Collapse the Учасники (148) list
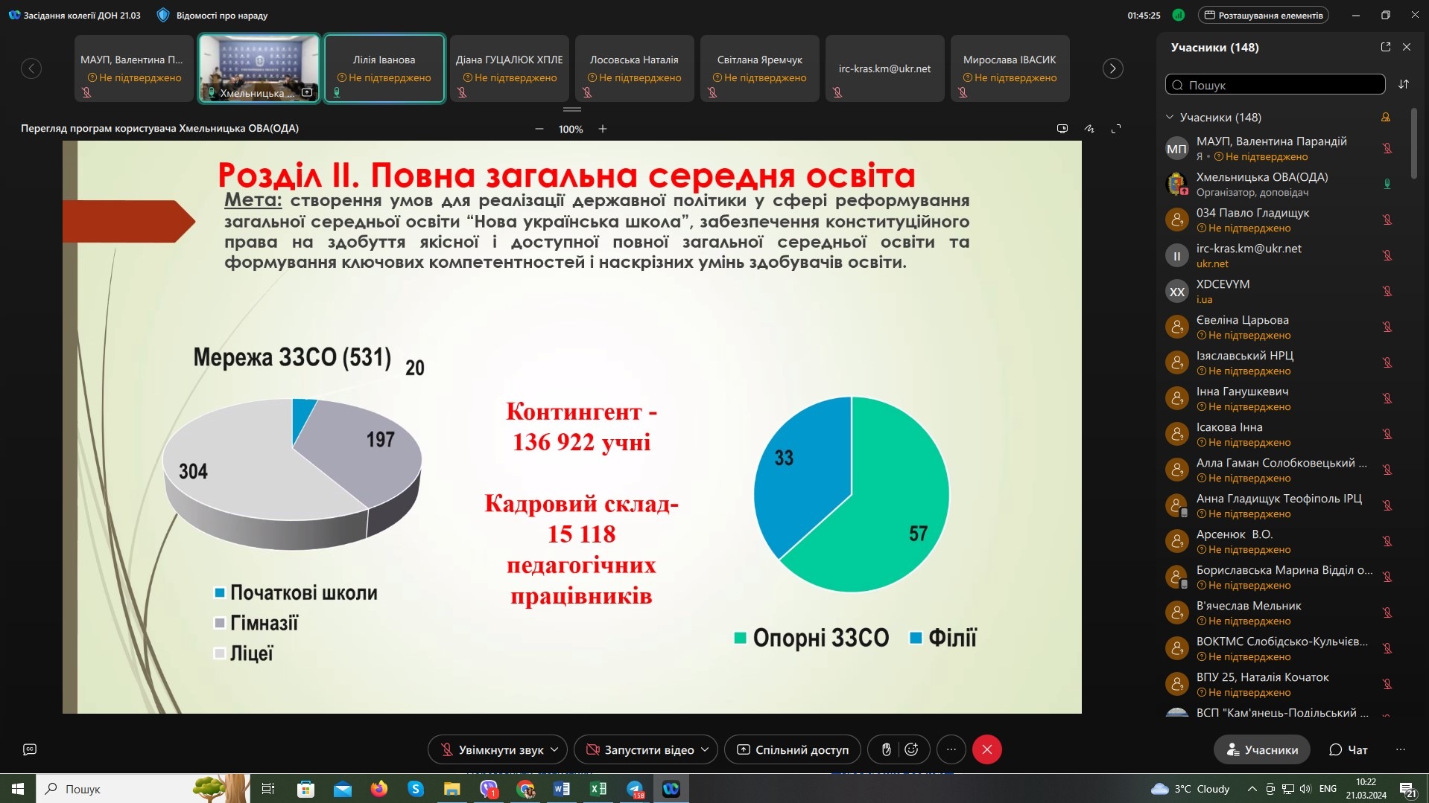The height and width of the screenshot is (803, 1429). click(x=1170, y=117)
